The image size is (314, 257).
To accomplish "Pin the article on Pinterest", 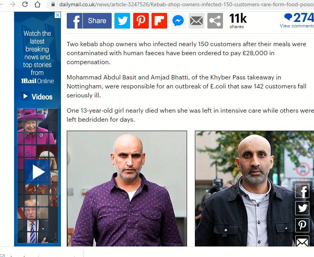I will pyautogui.click(x=141, y=21).
